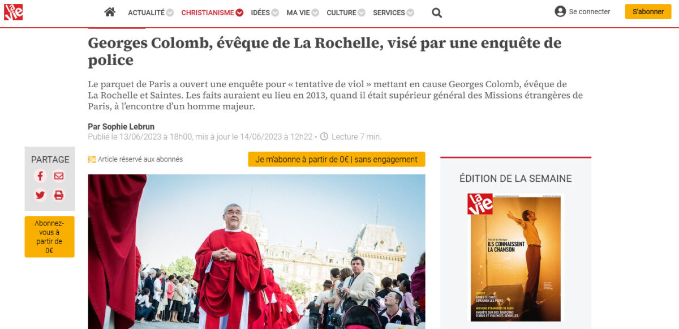679x329 pixels.
Task: Expand the Ma Vie dropdown arrow
Action: [x=315, y=12]
